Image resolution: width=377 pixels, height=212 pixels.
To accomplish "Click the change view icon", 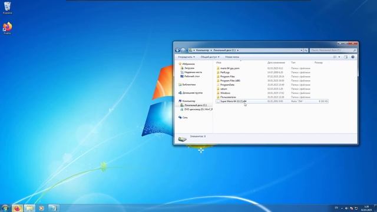I will click(x=335, y=57).
